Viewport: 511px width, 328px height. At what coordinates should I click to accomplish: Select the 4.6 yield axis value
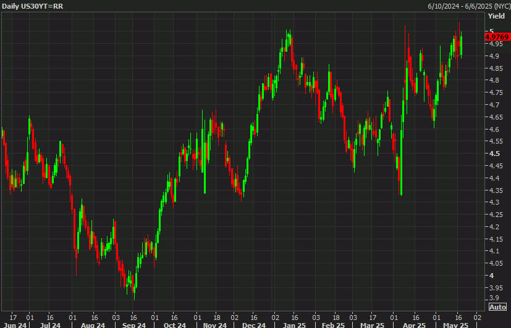click(494, 129)
